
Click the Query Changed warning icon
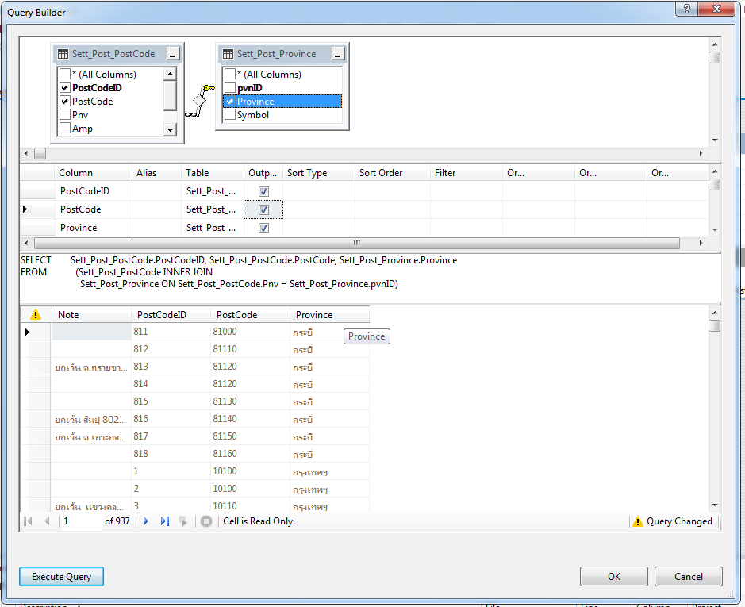637,521
